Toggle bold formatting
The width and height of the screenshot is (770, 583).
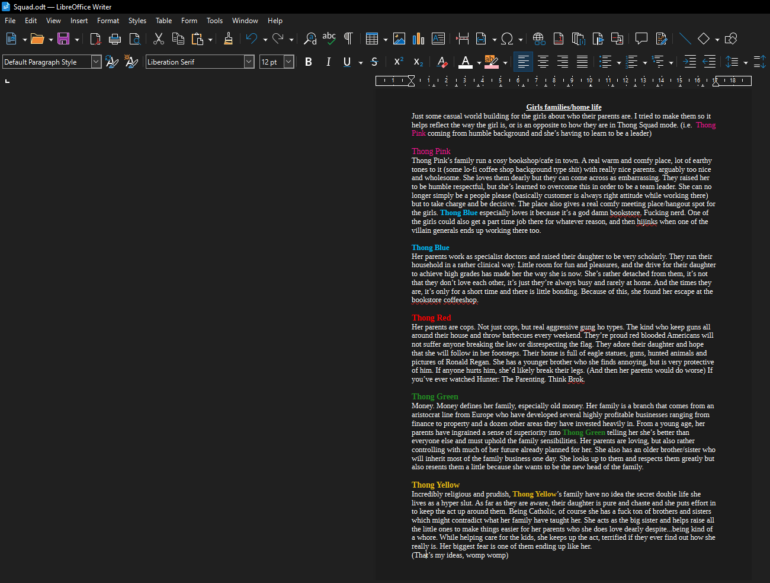point(309,62)
